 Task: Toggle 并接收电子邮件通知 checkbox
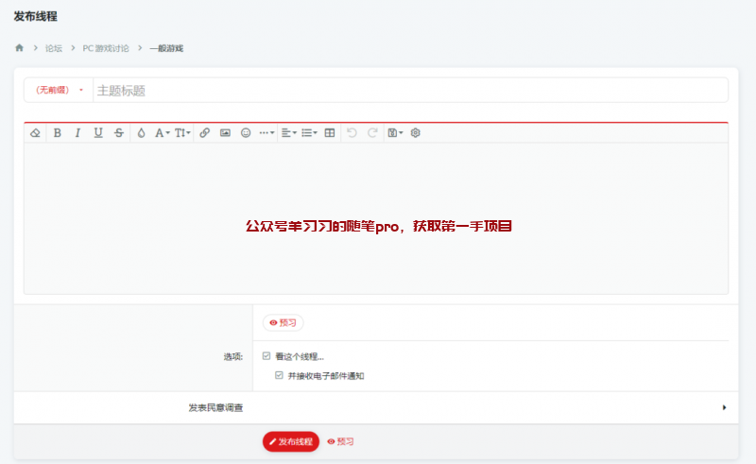[279, 375]
